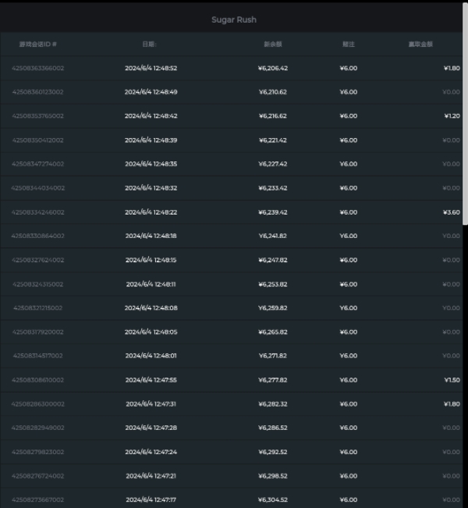Viewport: 468px width, 508px height.
Task: Click session ID 42508344034002
Action: [37, 188]
